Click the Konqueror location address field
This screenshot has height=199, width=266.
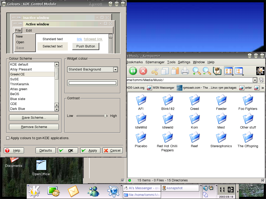coord(189,80)
